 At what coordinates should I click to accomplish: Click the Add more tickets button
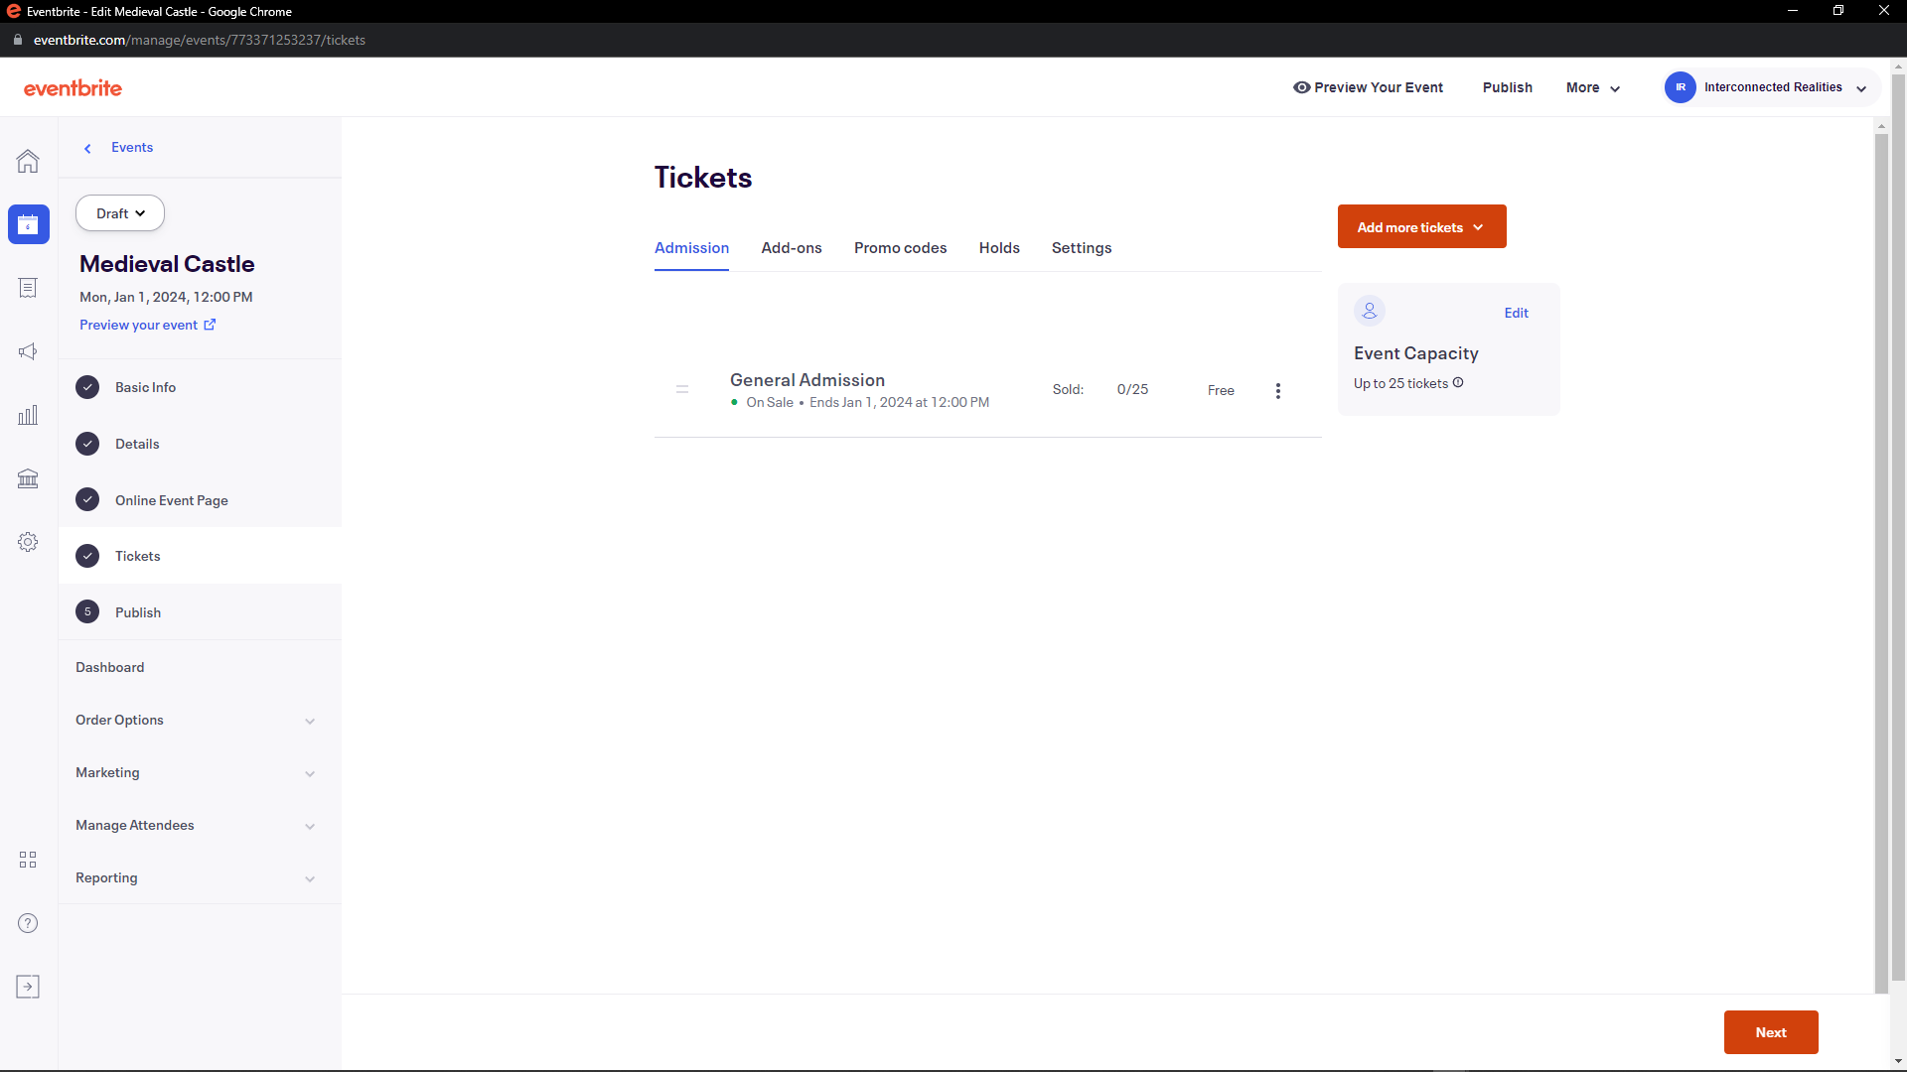[1421, 226]
